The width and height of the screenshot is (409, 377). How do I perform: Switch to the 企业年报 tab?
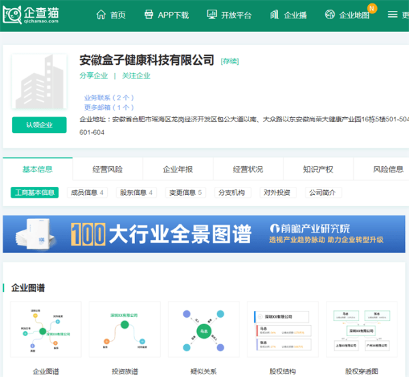click(178, 169)
